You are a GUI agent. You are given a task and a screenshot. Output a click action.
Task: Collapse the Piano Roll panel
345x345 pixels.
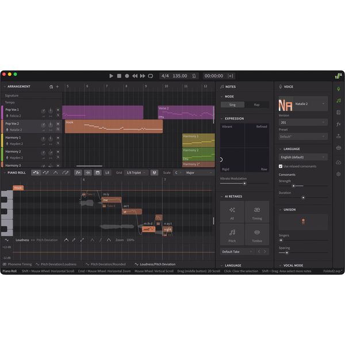(5, 172)
